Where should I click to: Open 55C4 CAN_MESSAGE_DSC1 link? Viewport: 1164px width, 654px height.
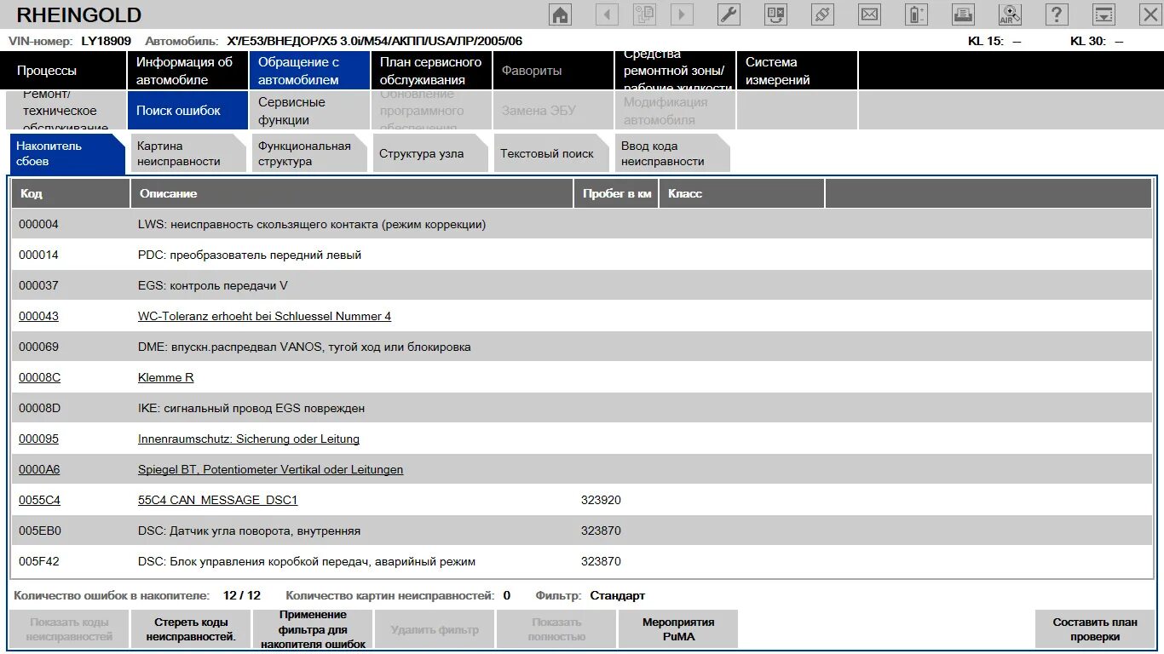(x=217, y=500)
